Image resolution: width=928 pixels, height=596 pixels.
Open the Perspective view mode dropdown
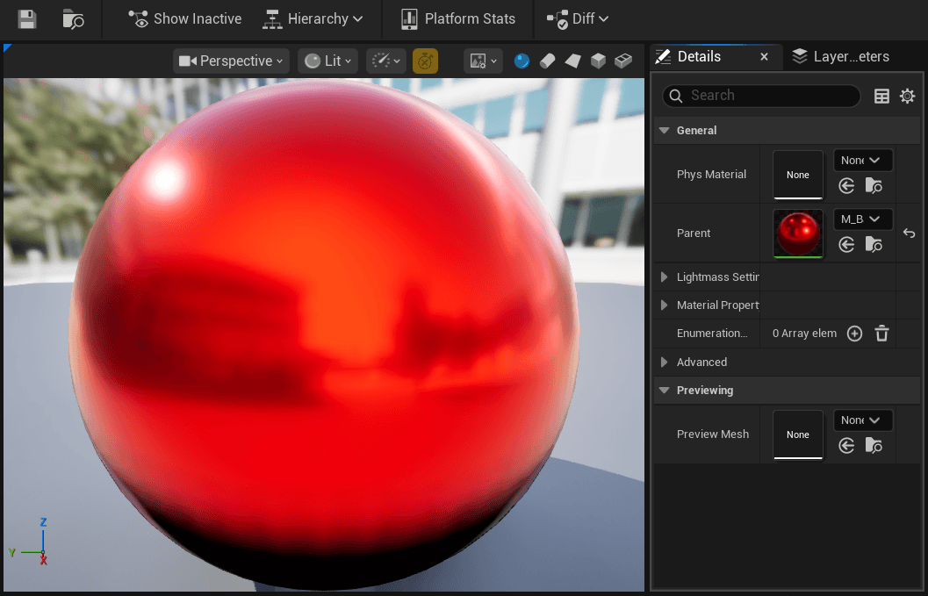pos(232,61)
